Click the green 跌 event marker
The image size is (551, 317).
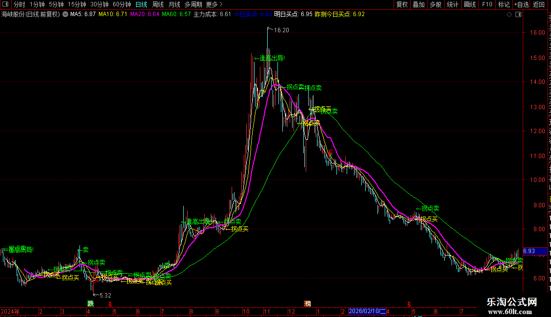click(91, 303)
